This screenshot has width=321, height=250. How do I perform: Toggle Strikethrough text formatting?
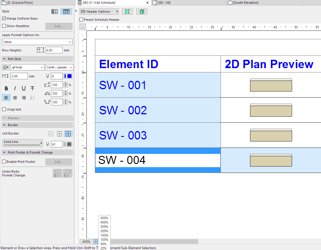point(32,88)
